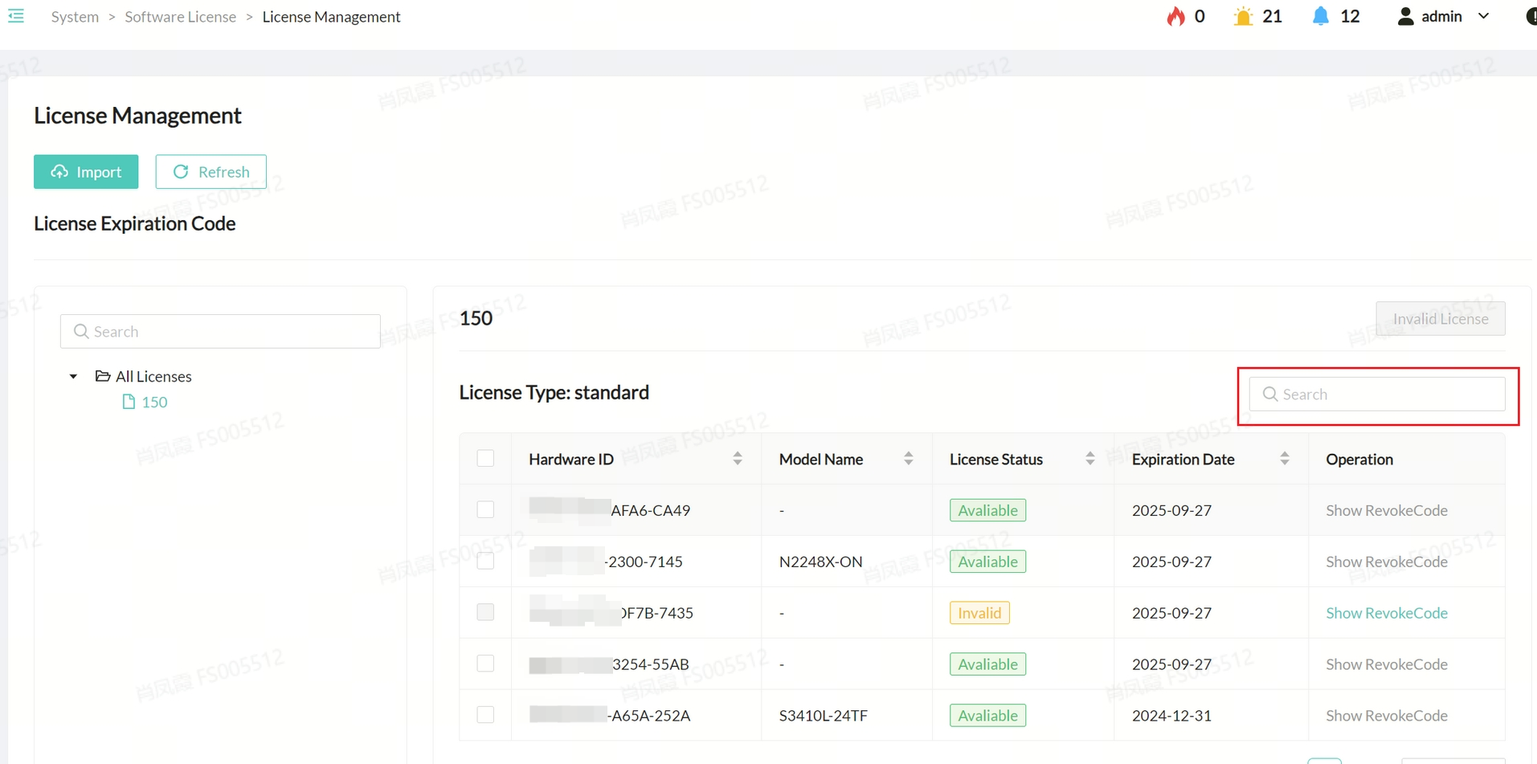Sort table by Expiration Date

[x=1284, y=459]
